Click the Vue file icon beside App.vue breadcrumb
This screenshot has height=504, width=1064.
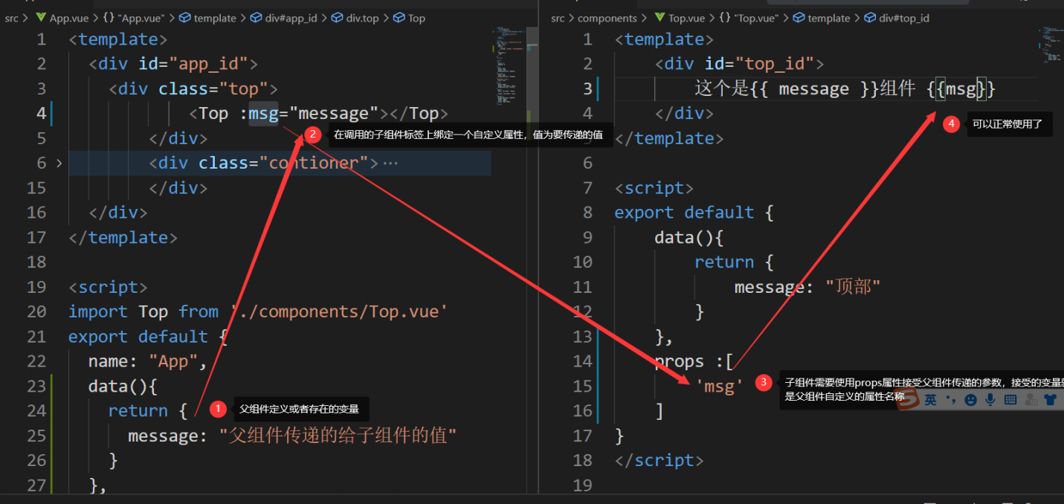pos(40,18)
